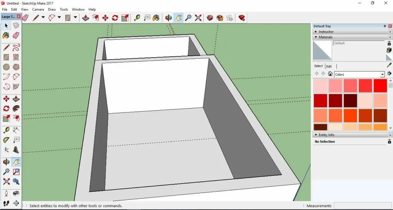Go to home In Model materials icon
Image resolution: width=393 pixels, height=210 pixels.
330,74
